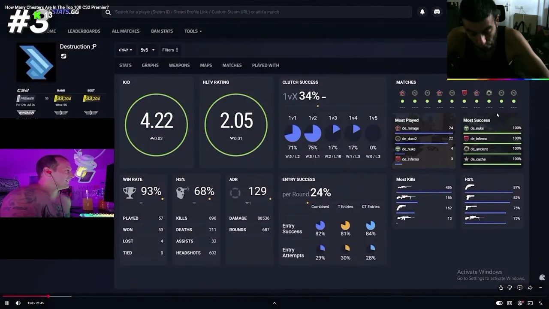Open the video comments icon
The height and width of the screenshot is (309, 549).
520,288
